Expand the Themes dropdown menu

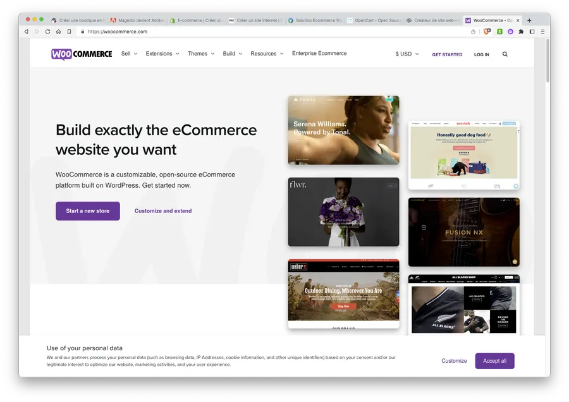click(201, 54)
